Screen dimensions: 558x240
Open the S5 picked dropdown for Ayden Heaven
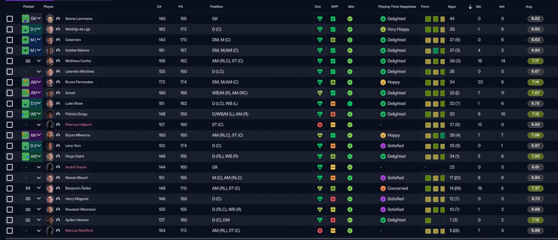[x=32, y=220]
